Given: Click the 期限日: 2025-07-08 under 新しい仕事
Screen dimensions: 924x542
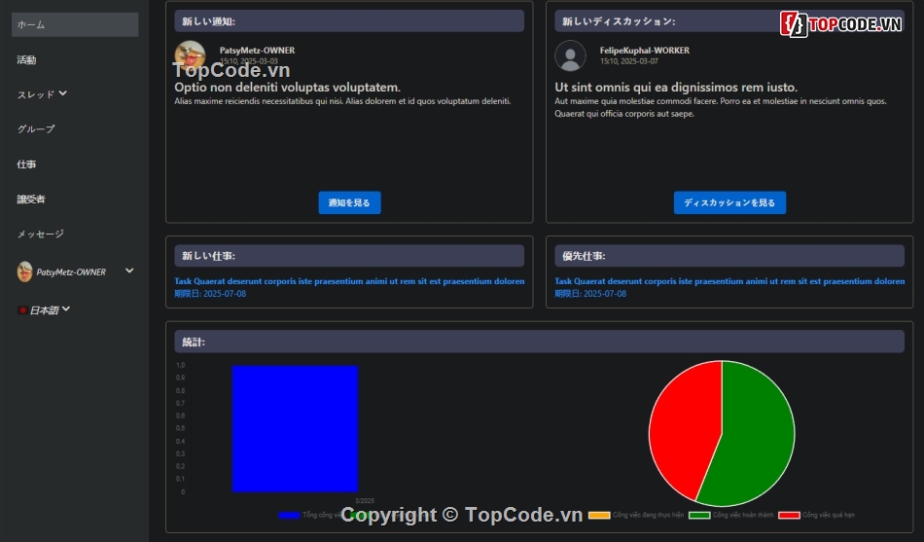Looking at the screenshot, I should [x=210, y=294].
